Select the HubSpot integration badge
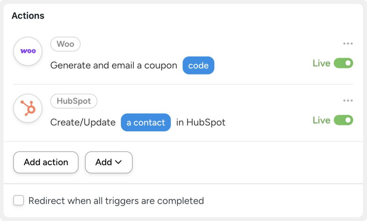The width and height of the screenshot is (367, 221). click(x=73, y=101)
